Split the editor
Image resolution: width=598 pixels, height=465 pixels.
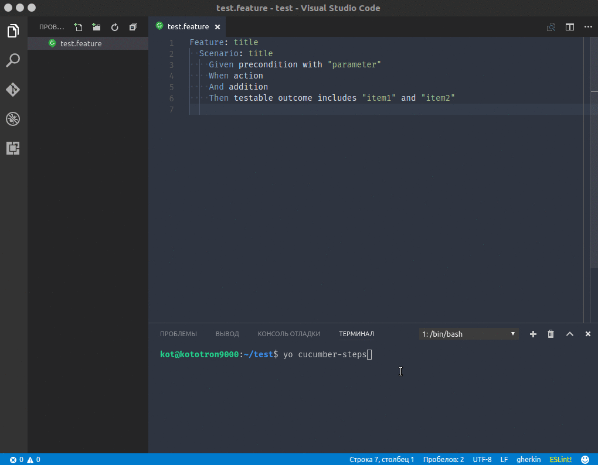pyautogui.click(x=570, y=27)
